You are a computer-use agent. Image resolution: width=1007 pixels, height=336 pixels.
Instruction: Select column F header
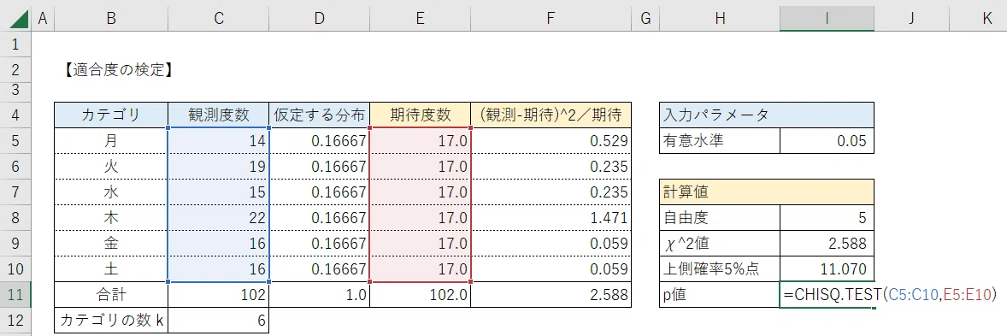click(551, 19)
